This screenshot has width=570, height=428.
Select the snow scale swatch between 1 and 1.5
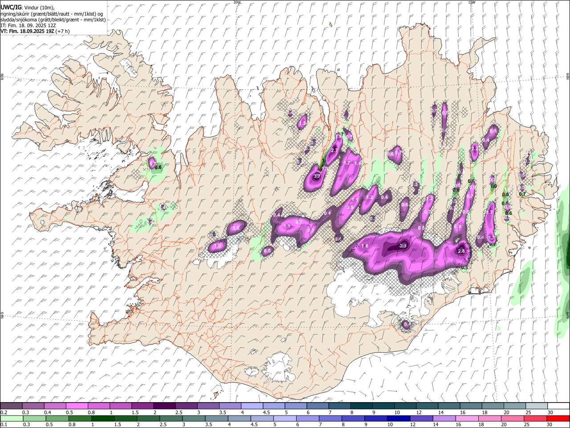tap(121, 406)
